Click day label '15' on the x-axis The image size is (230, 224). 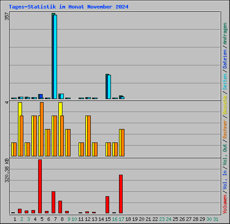[108, 219]
